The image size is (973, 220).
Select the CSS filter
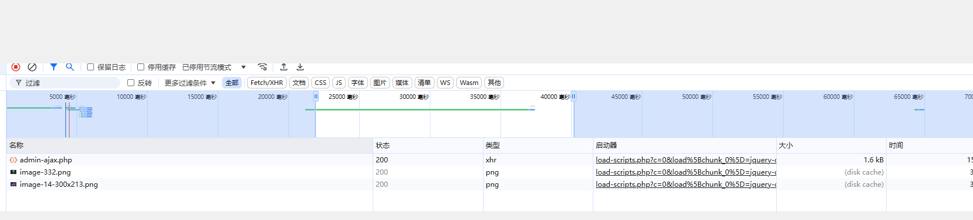(x=321, y=83)
